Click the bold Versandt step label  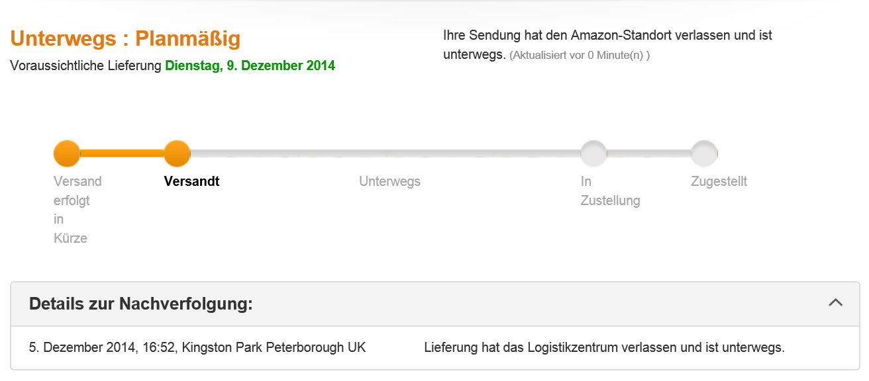tap(191, 181)
